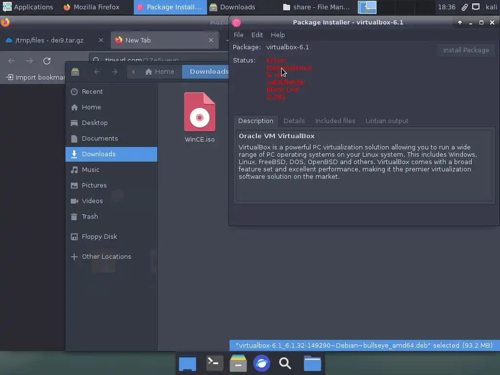Screen dimensions: 500x375
Task: Click the Downloads path bar button
Action: 206,72
